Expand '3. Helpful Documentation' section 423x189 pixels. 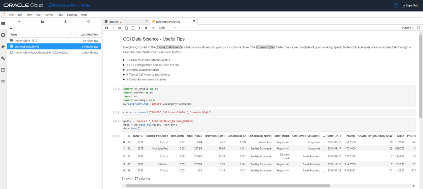(x=141, y=70)
